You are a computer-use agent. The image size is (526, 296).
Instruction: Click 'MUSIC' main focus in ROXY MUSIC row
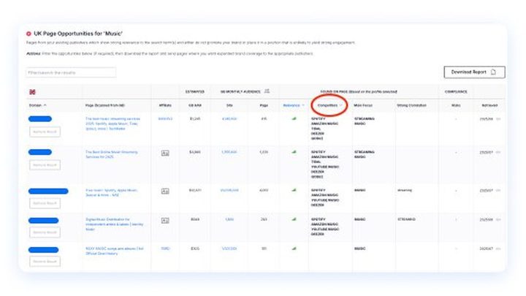359,248
